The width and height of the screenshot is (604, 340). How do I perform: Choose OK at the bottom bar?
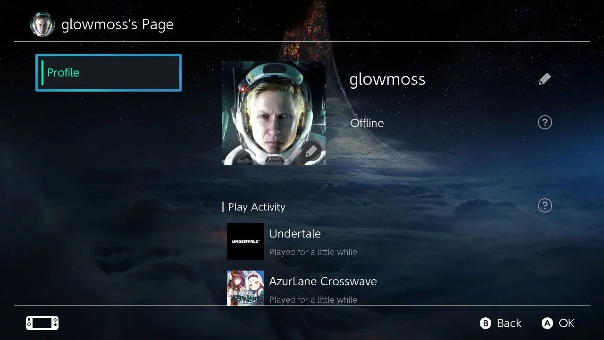[x=558, y=323]
